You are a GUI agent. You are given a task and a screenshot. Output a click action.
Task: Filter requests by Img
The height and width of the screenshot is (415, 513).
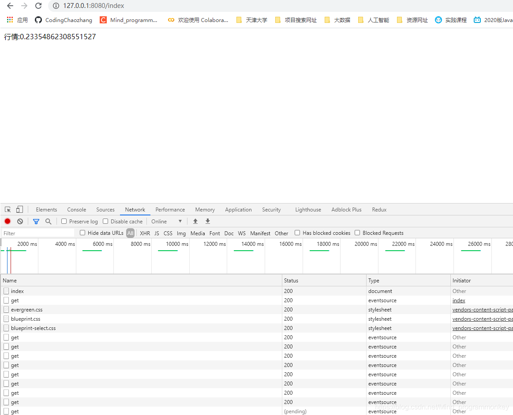(x=181, y=233)
